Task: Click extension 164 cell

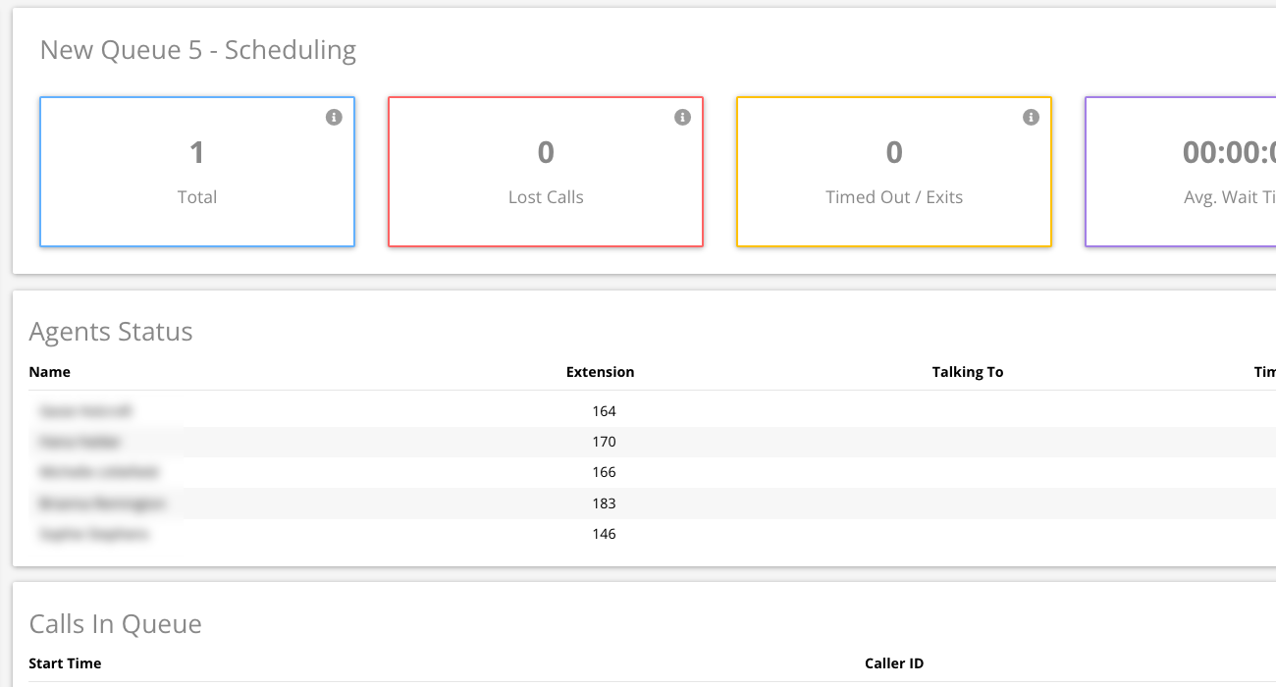Action: coord(604,411)
